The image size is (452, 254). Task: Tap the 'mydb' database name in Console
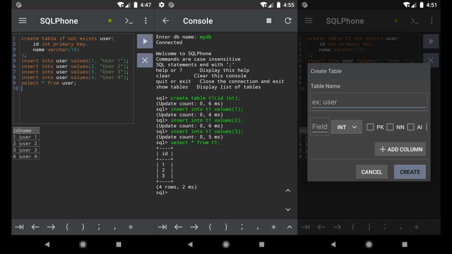pos(206,37)
